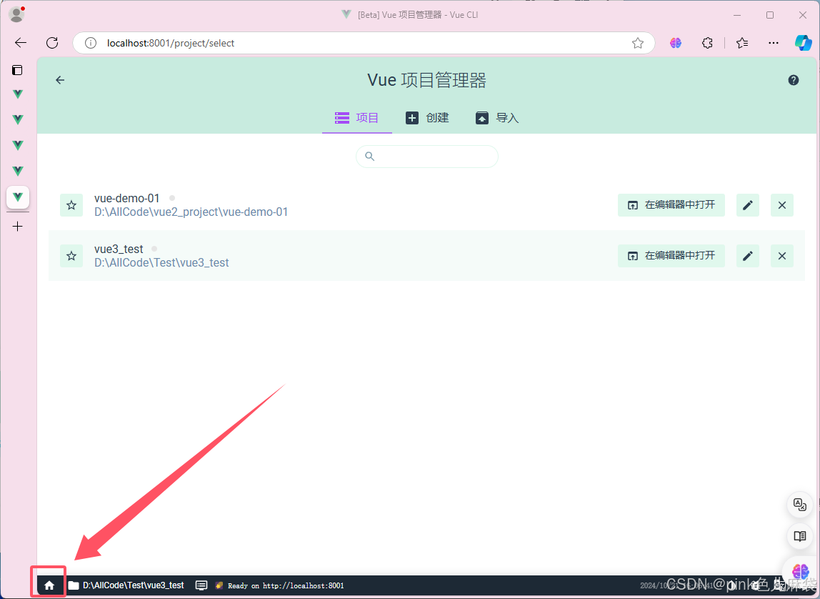Select the vue3_test project name
Image resolution: width=820 pixels, height=599 pixels.
(x=118, y=249)
